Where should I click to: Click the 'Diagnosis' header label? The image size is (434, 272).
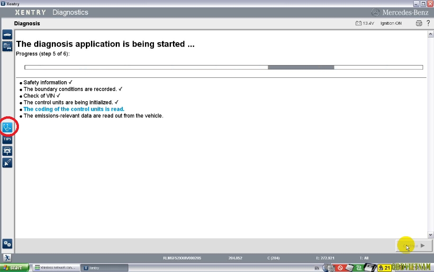tap(27, 23)
